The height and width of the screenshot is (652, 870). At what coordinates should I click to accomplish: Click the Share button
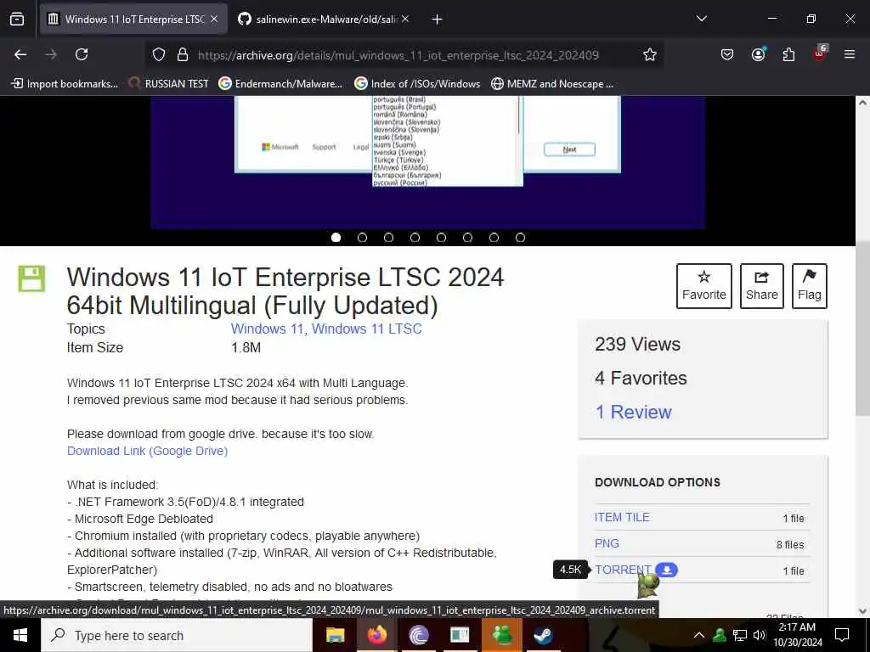[762, 286]
